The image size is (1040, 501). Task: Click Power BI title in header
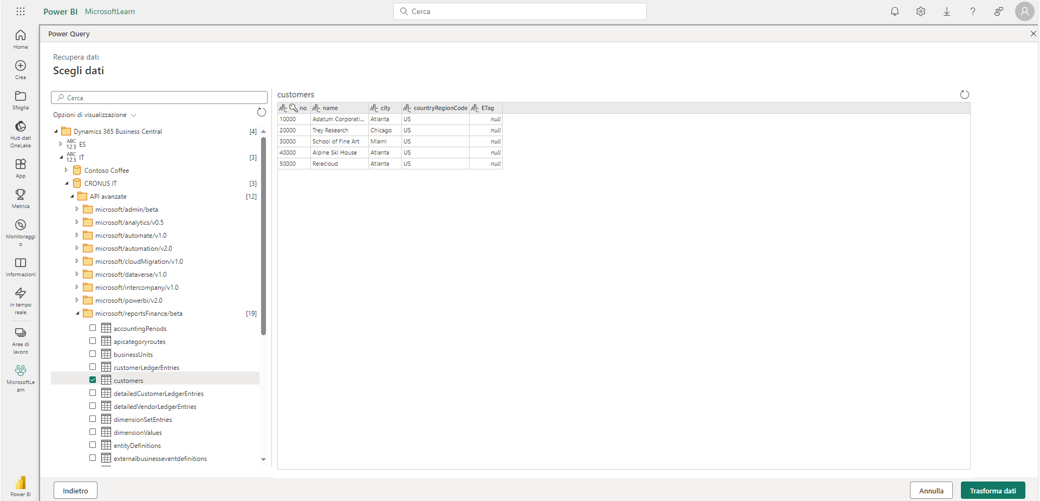point(61,11)
